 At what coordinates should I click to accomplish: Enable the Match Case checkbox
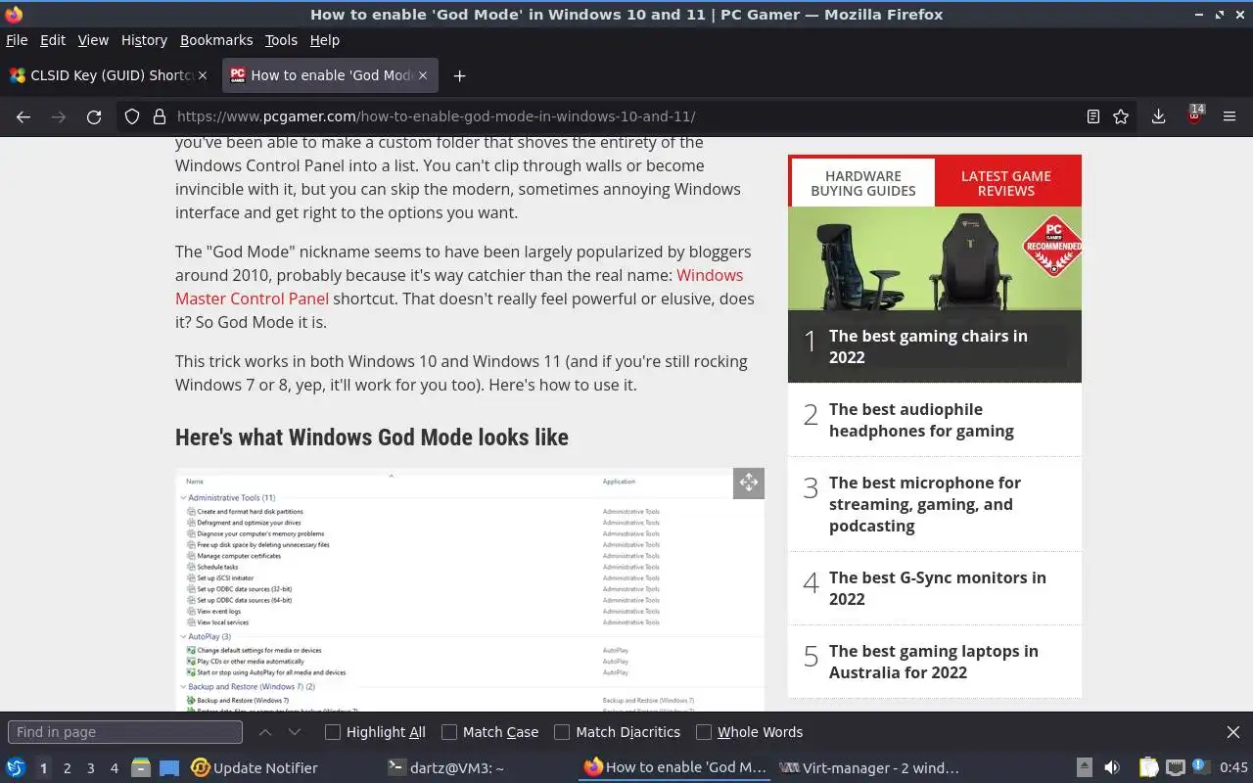[x=449, y=732]
